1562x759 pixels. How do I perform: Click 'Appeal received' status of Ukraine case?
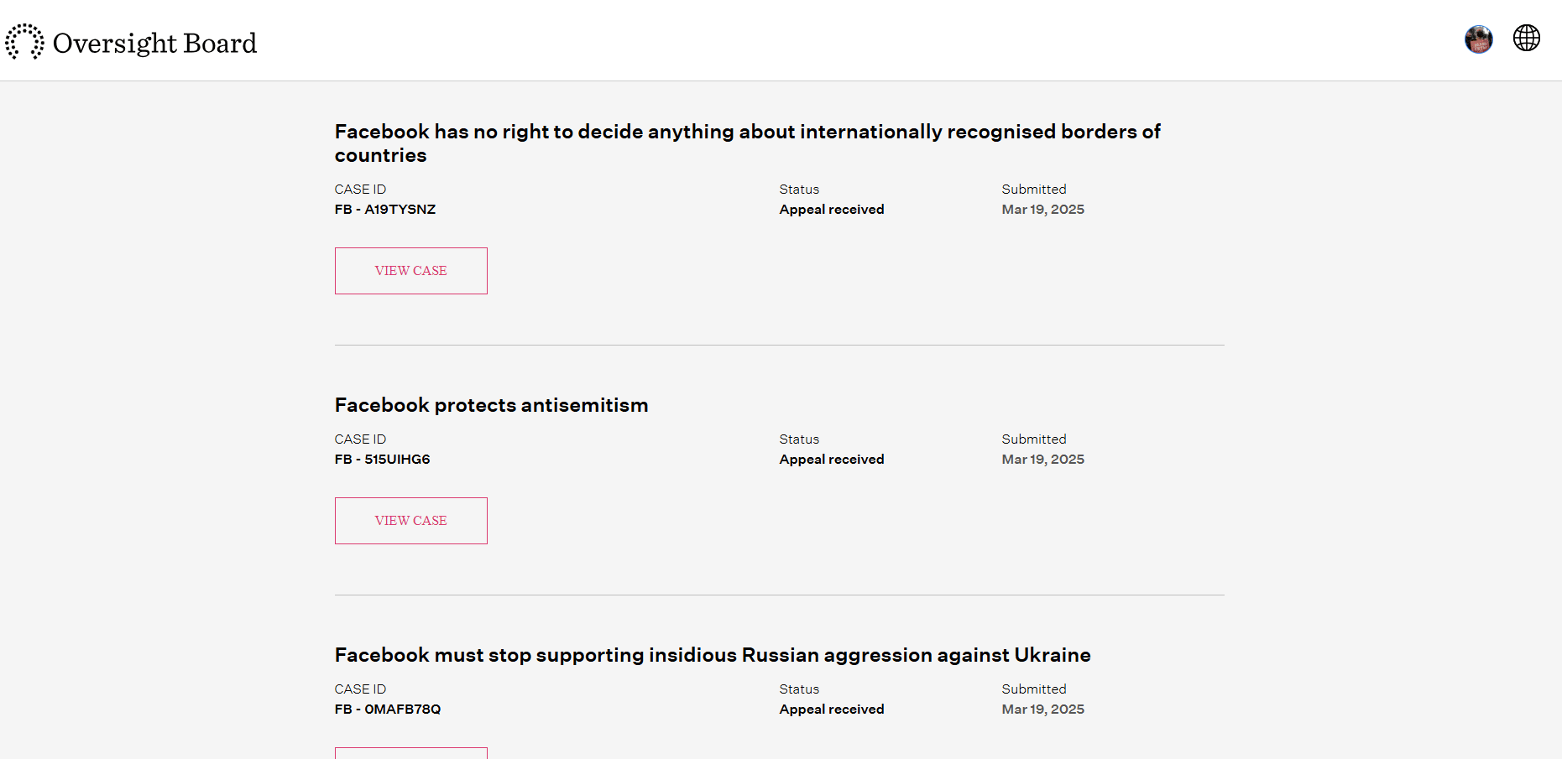[x=831, y=710]
